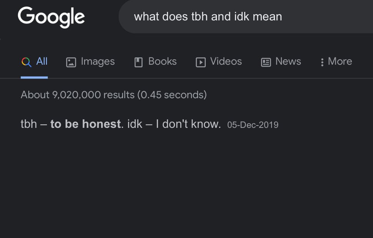The image size is (373, 238).
Task: Click the magnifier icon on All tab
Action: pyautogui.click(x=27, y=62)
